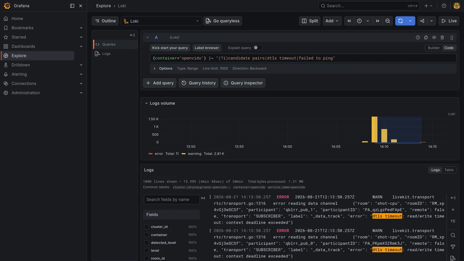Open Starred in the sidebar
This screenshot has height=261, width=464.
click(x=19, y=37)
